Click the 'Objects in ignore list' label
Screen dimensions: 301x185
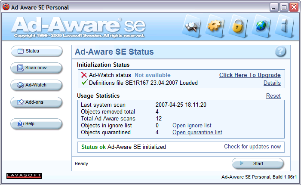coord(106,126)
